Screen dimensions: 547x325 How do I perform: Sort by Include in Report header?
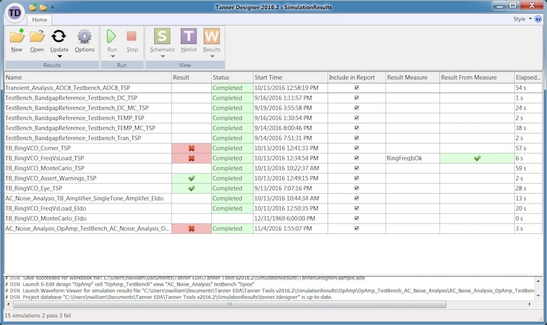coord(357,78)
